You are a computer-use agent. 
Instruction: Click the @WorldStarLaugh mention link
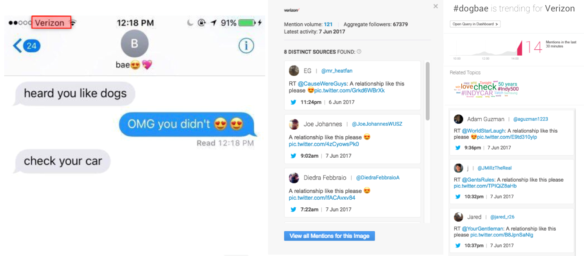point(483,131)
